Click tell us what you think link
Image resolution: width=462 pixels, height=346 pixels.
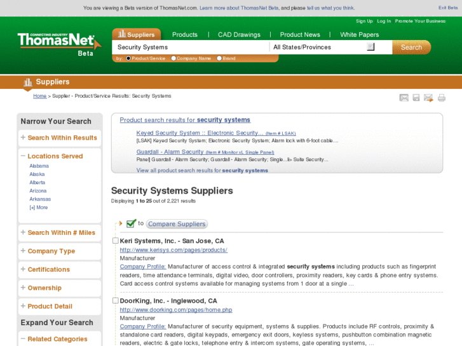[x=330, y=8]
